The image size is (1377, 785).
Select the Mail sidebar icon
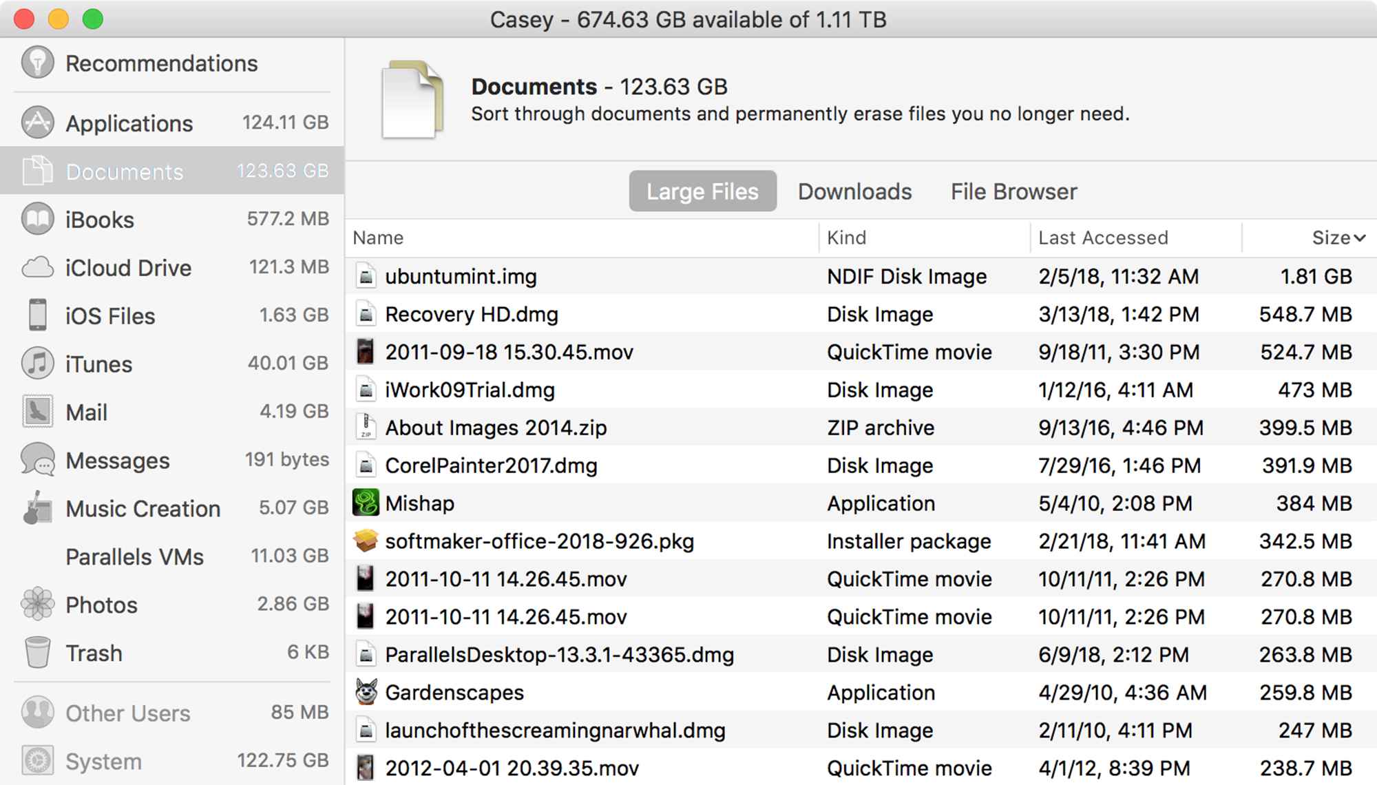[x=34, y=411]
